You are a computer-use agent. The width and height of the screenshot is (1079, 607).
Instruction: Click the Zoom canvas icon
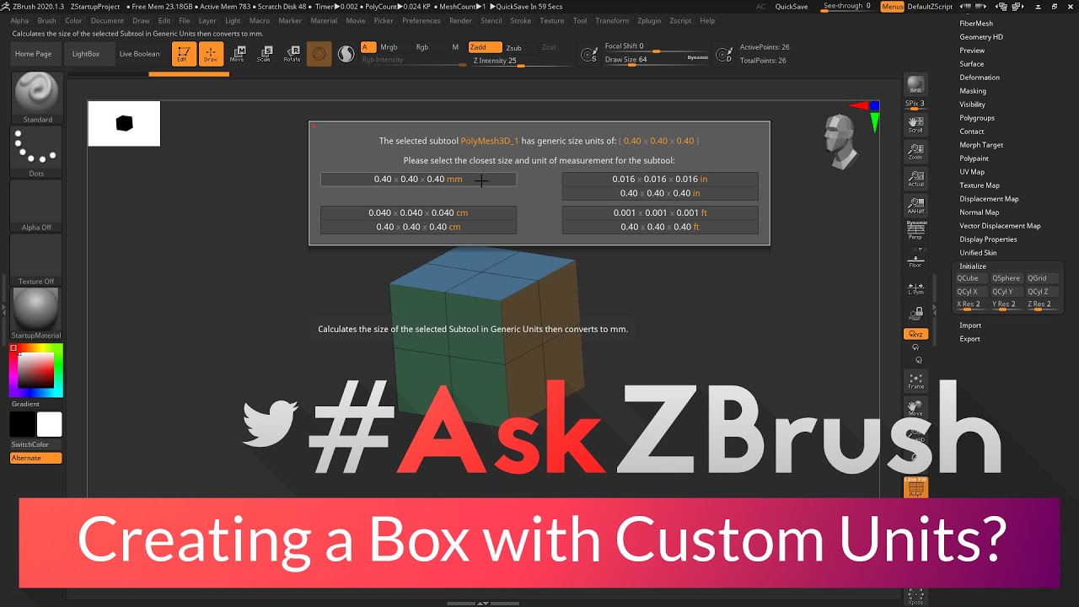coord(915,152)
